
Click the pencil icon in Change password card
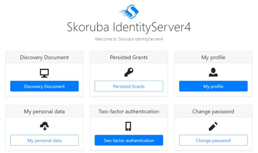(x=213, y=126)
